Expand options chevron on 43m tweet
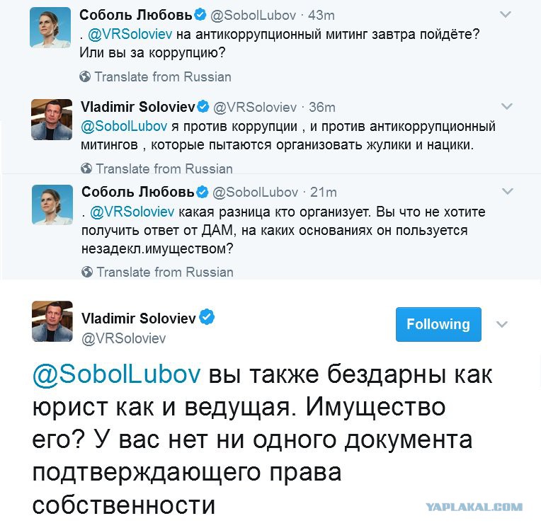 click(x=506, y=14)
